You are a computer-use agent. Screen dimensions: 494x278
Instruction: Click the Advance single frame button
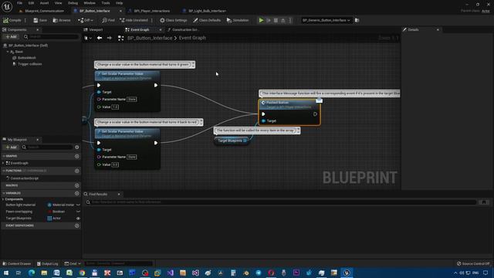point(269,20)
